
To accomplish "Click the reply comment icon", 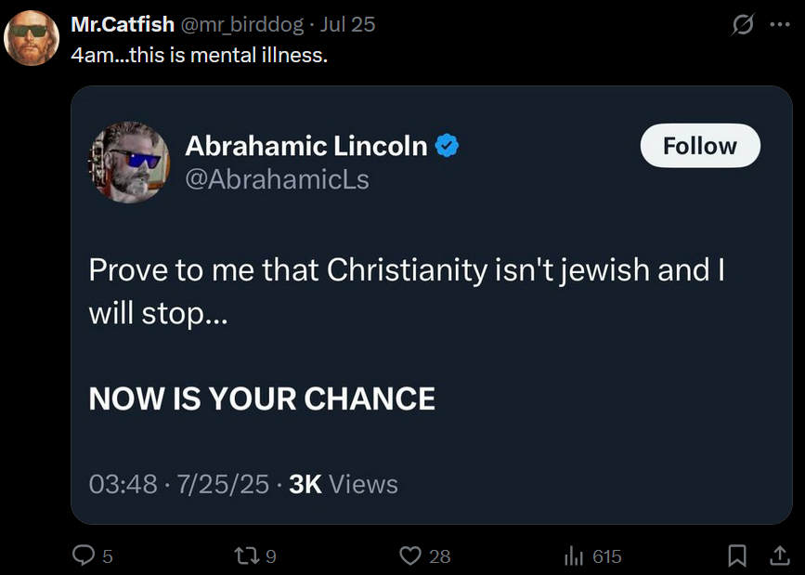I will 84,555.
